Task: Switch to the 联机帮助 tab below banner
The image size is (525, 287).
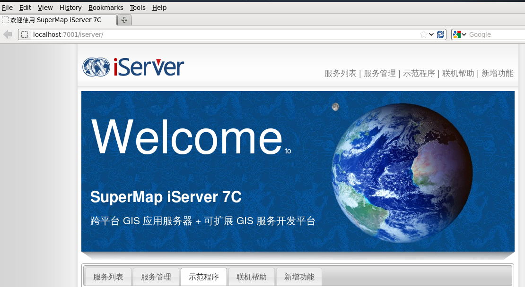Action: (252, 277)
